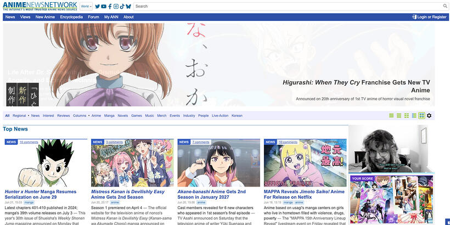Filter feed by People
The image size is (450, 225).
(204, 116)
